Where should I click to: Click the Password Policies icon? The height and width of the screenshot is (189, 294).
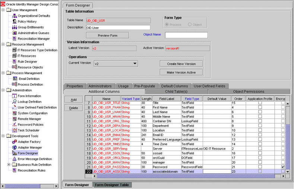coord(15,124)
